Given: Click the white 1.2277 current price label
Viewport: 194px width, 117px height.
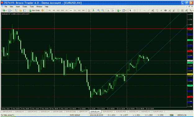Looking at the screenshot, I should 190,61.
